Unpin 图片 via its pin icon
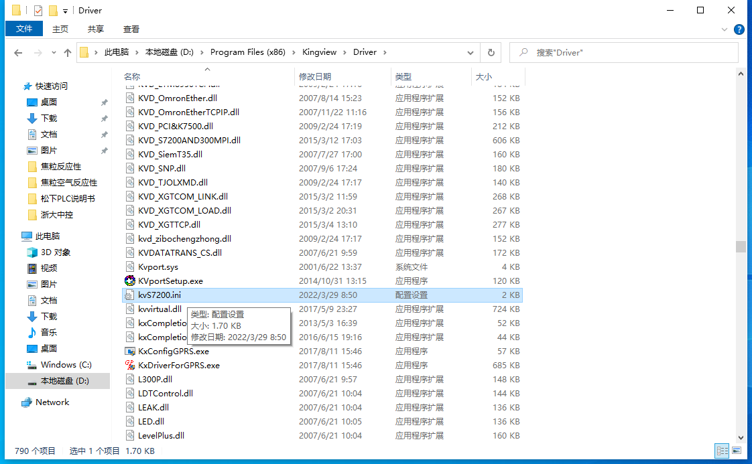This screenshot has width=752, height=464. [104, 151]
